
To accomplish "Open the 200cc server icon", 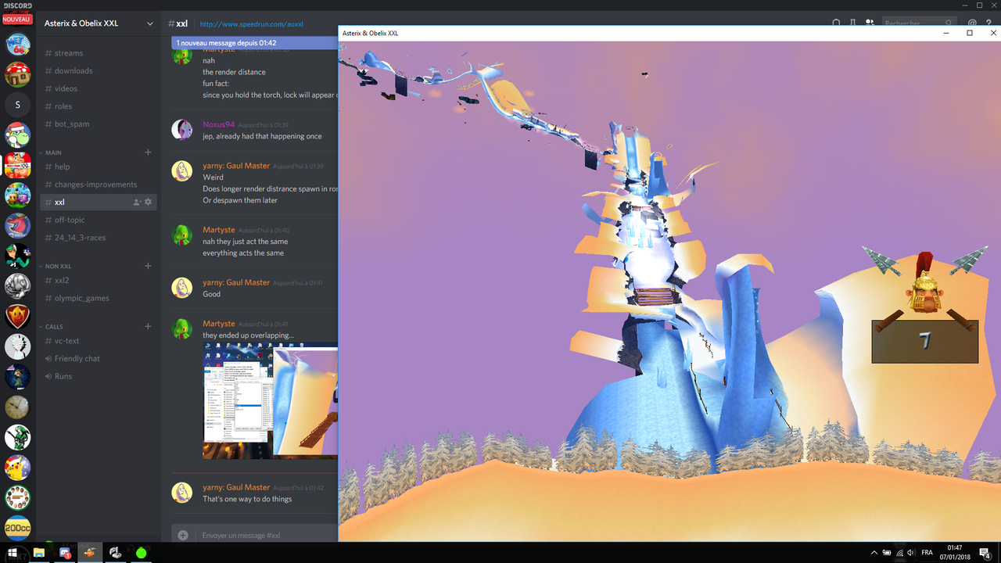I will point(18,528).
